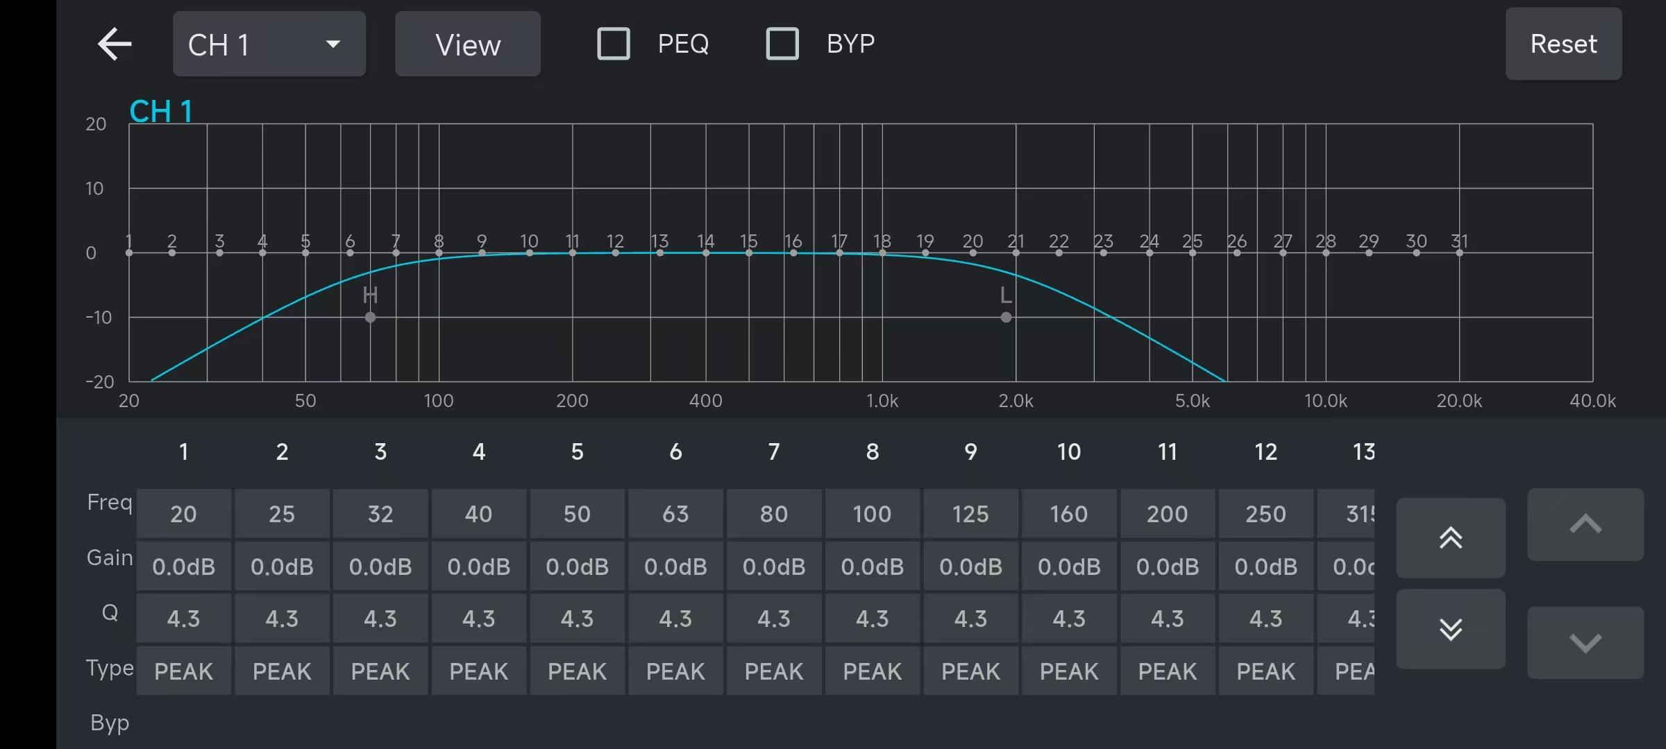Open Type selector PEAK for band 1

tap(183, 671)
